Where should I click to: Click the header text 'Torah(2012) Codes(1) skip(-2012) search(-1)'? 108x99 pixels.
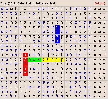click(29, 3)
